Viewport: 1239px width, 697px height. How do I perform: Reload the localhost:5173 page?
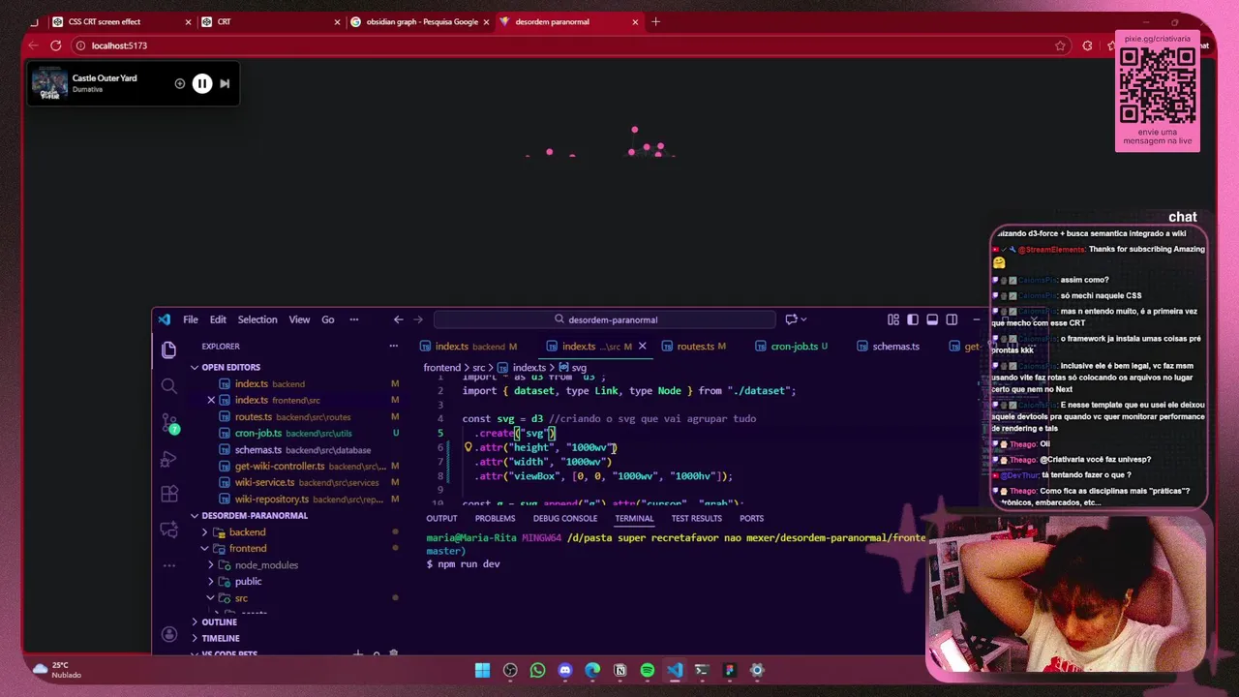tap(55, 45)
